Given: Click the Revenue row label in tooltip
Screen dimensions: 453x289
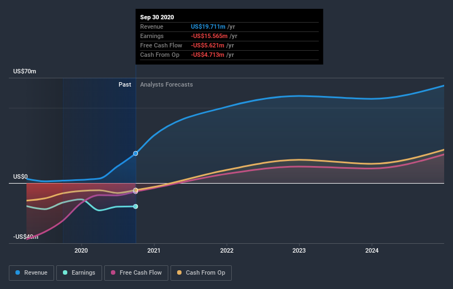Looking at the screenshot, I should [152, 26].
